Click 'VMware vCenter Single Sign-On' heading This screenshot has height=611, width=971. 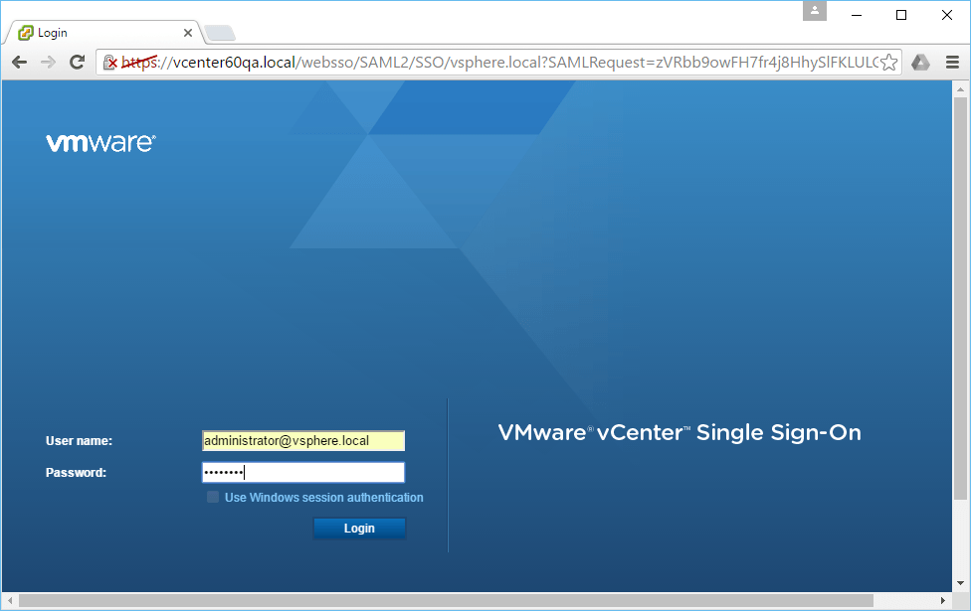680,432
